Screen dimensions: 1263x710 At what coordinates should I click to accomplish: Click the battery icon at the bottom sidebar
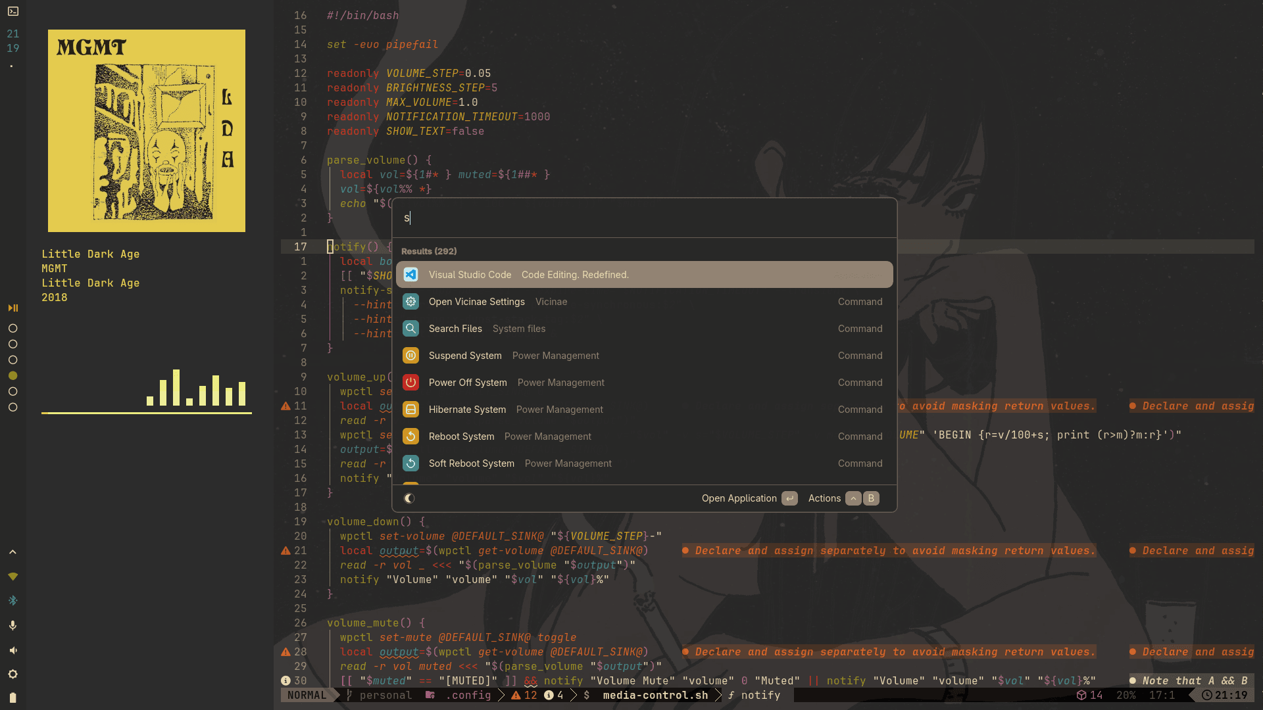tap(12, 698)
